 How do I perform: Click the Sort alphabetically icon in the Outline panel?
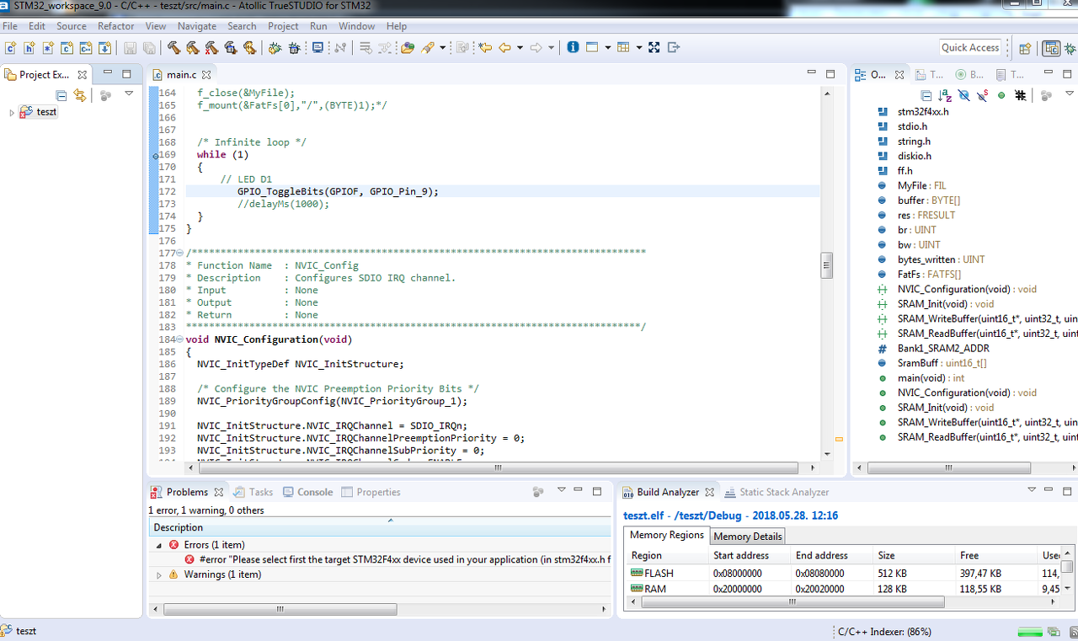tap(945, 95)
